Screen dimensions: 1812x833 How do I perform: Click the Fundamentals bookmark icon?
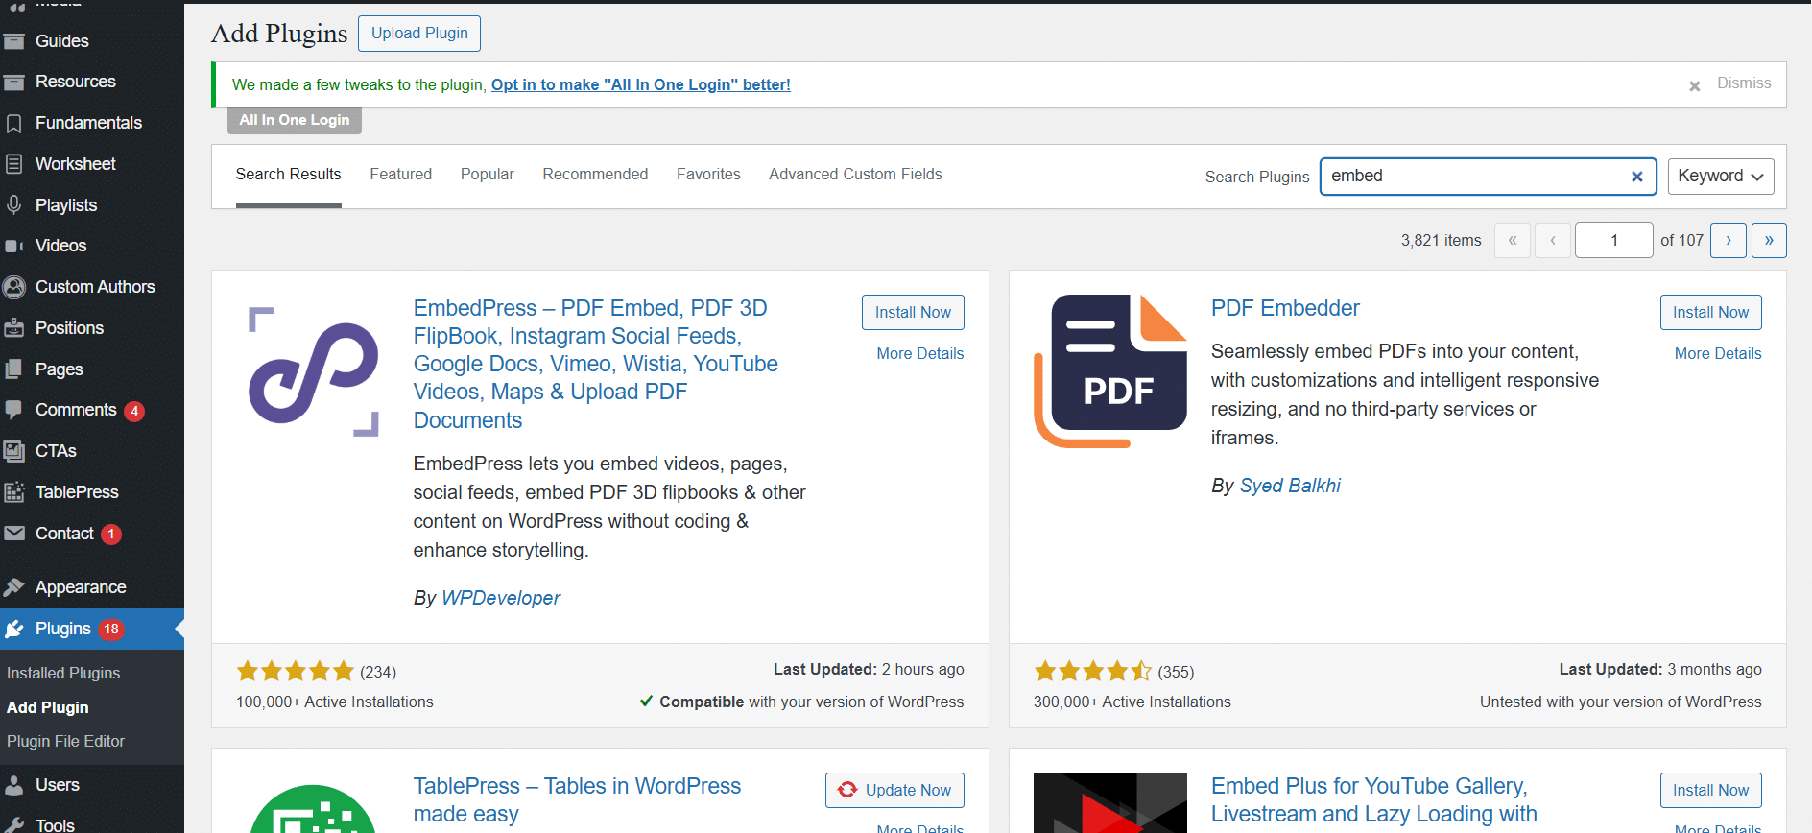coord(14,124)
